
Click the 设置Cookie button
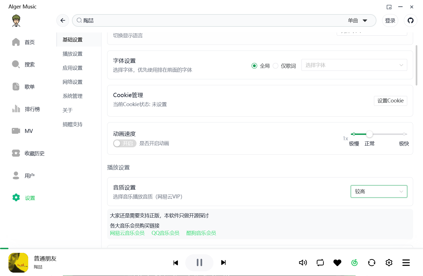pos(391,101)
